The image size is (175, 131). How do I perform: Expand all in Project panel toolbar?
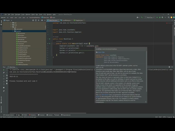coord(36,20)
